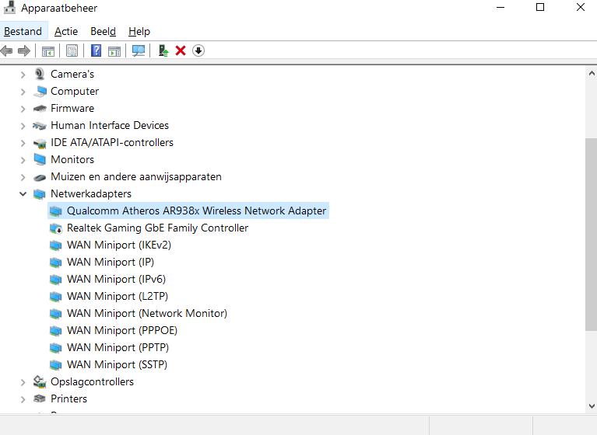Click the Back arrow toolbar icon

pos(6,50)
